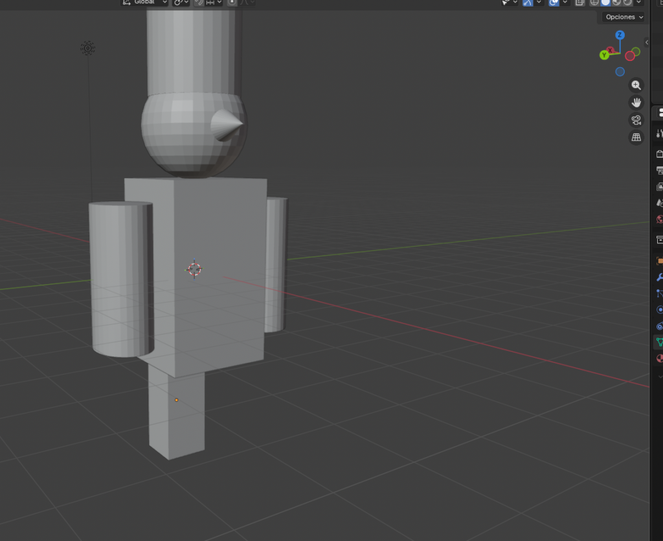The image size is (663, 541).
Task: Toggle the show gizmo button
Action: click(528, 3)
